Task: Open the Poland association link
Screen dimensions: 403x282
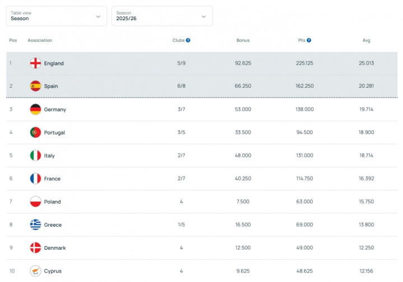Action: coord(53,202)
